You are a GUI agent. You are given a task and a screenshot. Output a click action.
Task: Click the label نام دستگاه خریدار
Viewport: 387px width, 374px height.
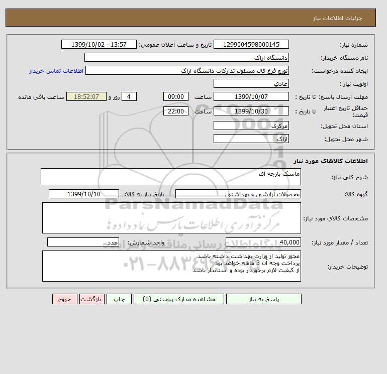pos(344,58)
